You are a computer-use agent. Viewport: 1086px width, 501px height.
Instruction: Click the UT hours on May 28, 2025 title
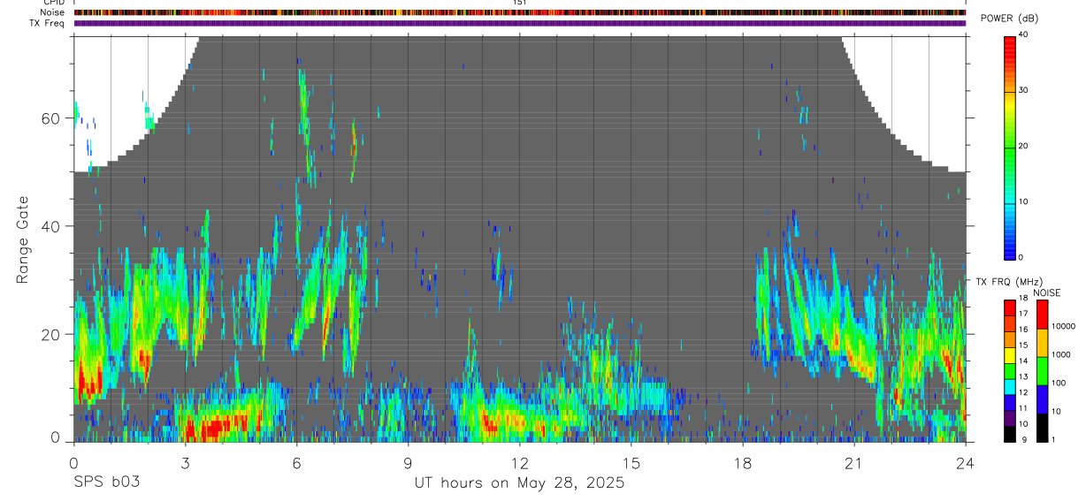point(520,483)
